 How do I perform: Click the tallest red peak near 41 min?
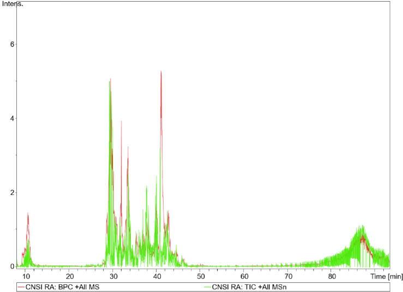tap(161, 73)
